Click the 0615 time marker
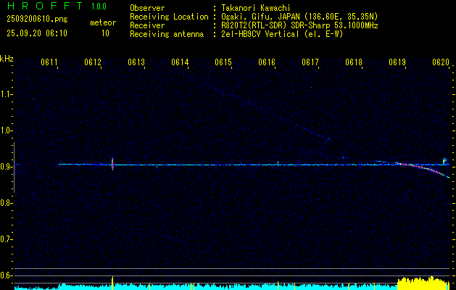This screenshot has width=456, height=290. click(223, 62)
